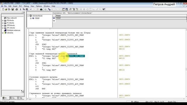187x105 pixels.
Task: Click the small button under the element tree
Action: (22, 91)
